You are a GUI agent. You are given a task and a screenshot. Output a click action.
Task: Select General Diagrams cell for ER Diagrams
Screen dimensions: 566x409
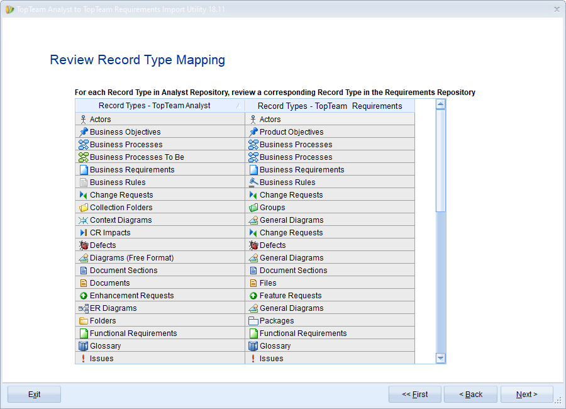(330, 308)
